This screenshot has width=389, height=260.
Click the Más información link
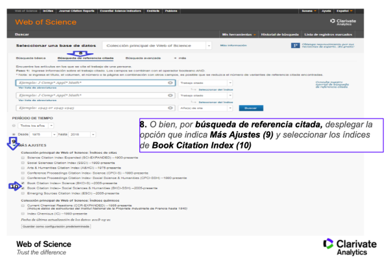[x=233, y=45]
